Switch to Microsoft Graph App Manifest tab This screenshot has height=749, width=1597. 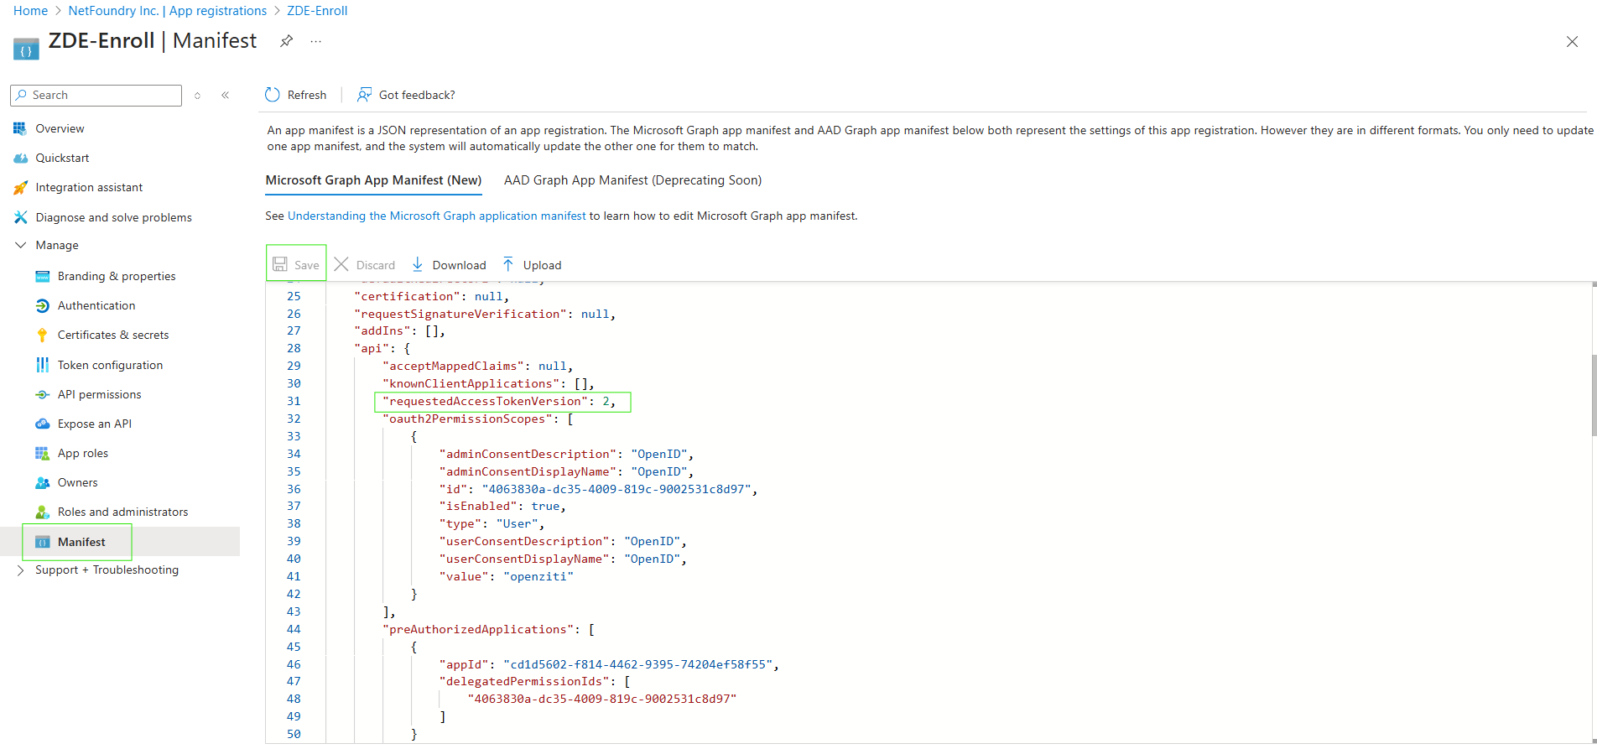click(373, 180)
